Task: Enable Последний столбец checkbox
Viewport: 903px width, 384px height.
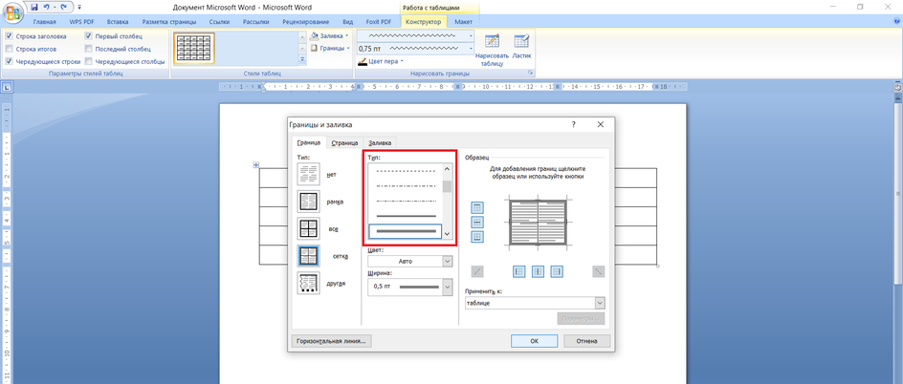Action: click(x=89, y=49)
